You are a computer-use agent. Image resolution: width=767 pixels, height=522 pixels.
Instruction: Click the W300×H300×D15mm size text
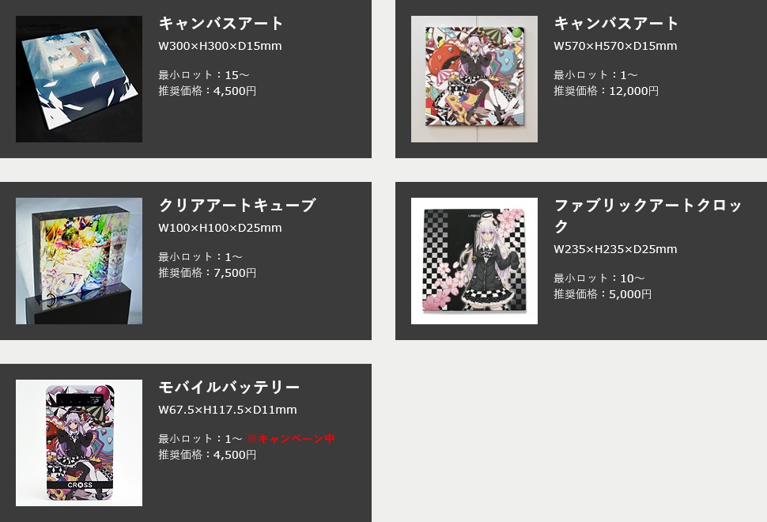tap(220, 46)
